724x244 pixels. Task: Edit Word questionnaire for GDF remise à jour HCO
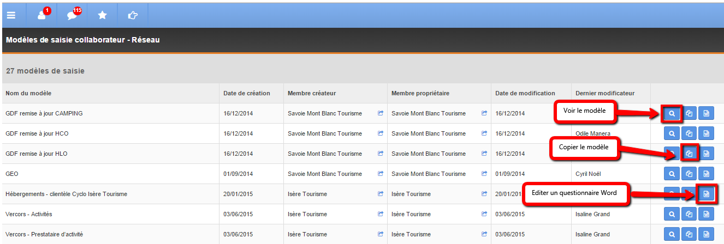[x=707, y=133]
